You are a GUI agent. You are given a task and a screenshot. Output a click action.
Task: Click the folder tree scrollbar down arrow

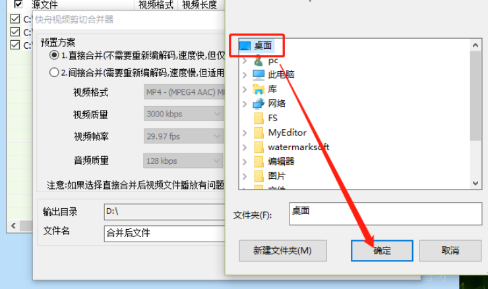pos(475,183)
